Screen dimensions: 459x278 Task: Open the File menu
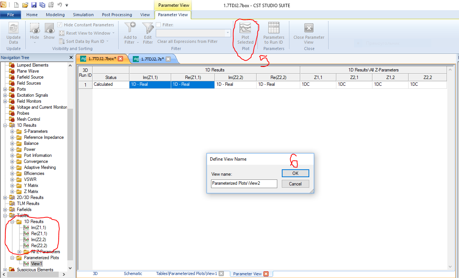point(11,15)
